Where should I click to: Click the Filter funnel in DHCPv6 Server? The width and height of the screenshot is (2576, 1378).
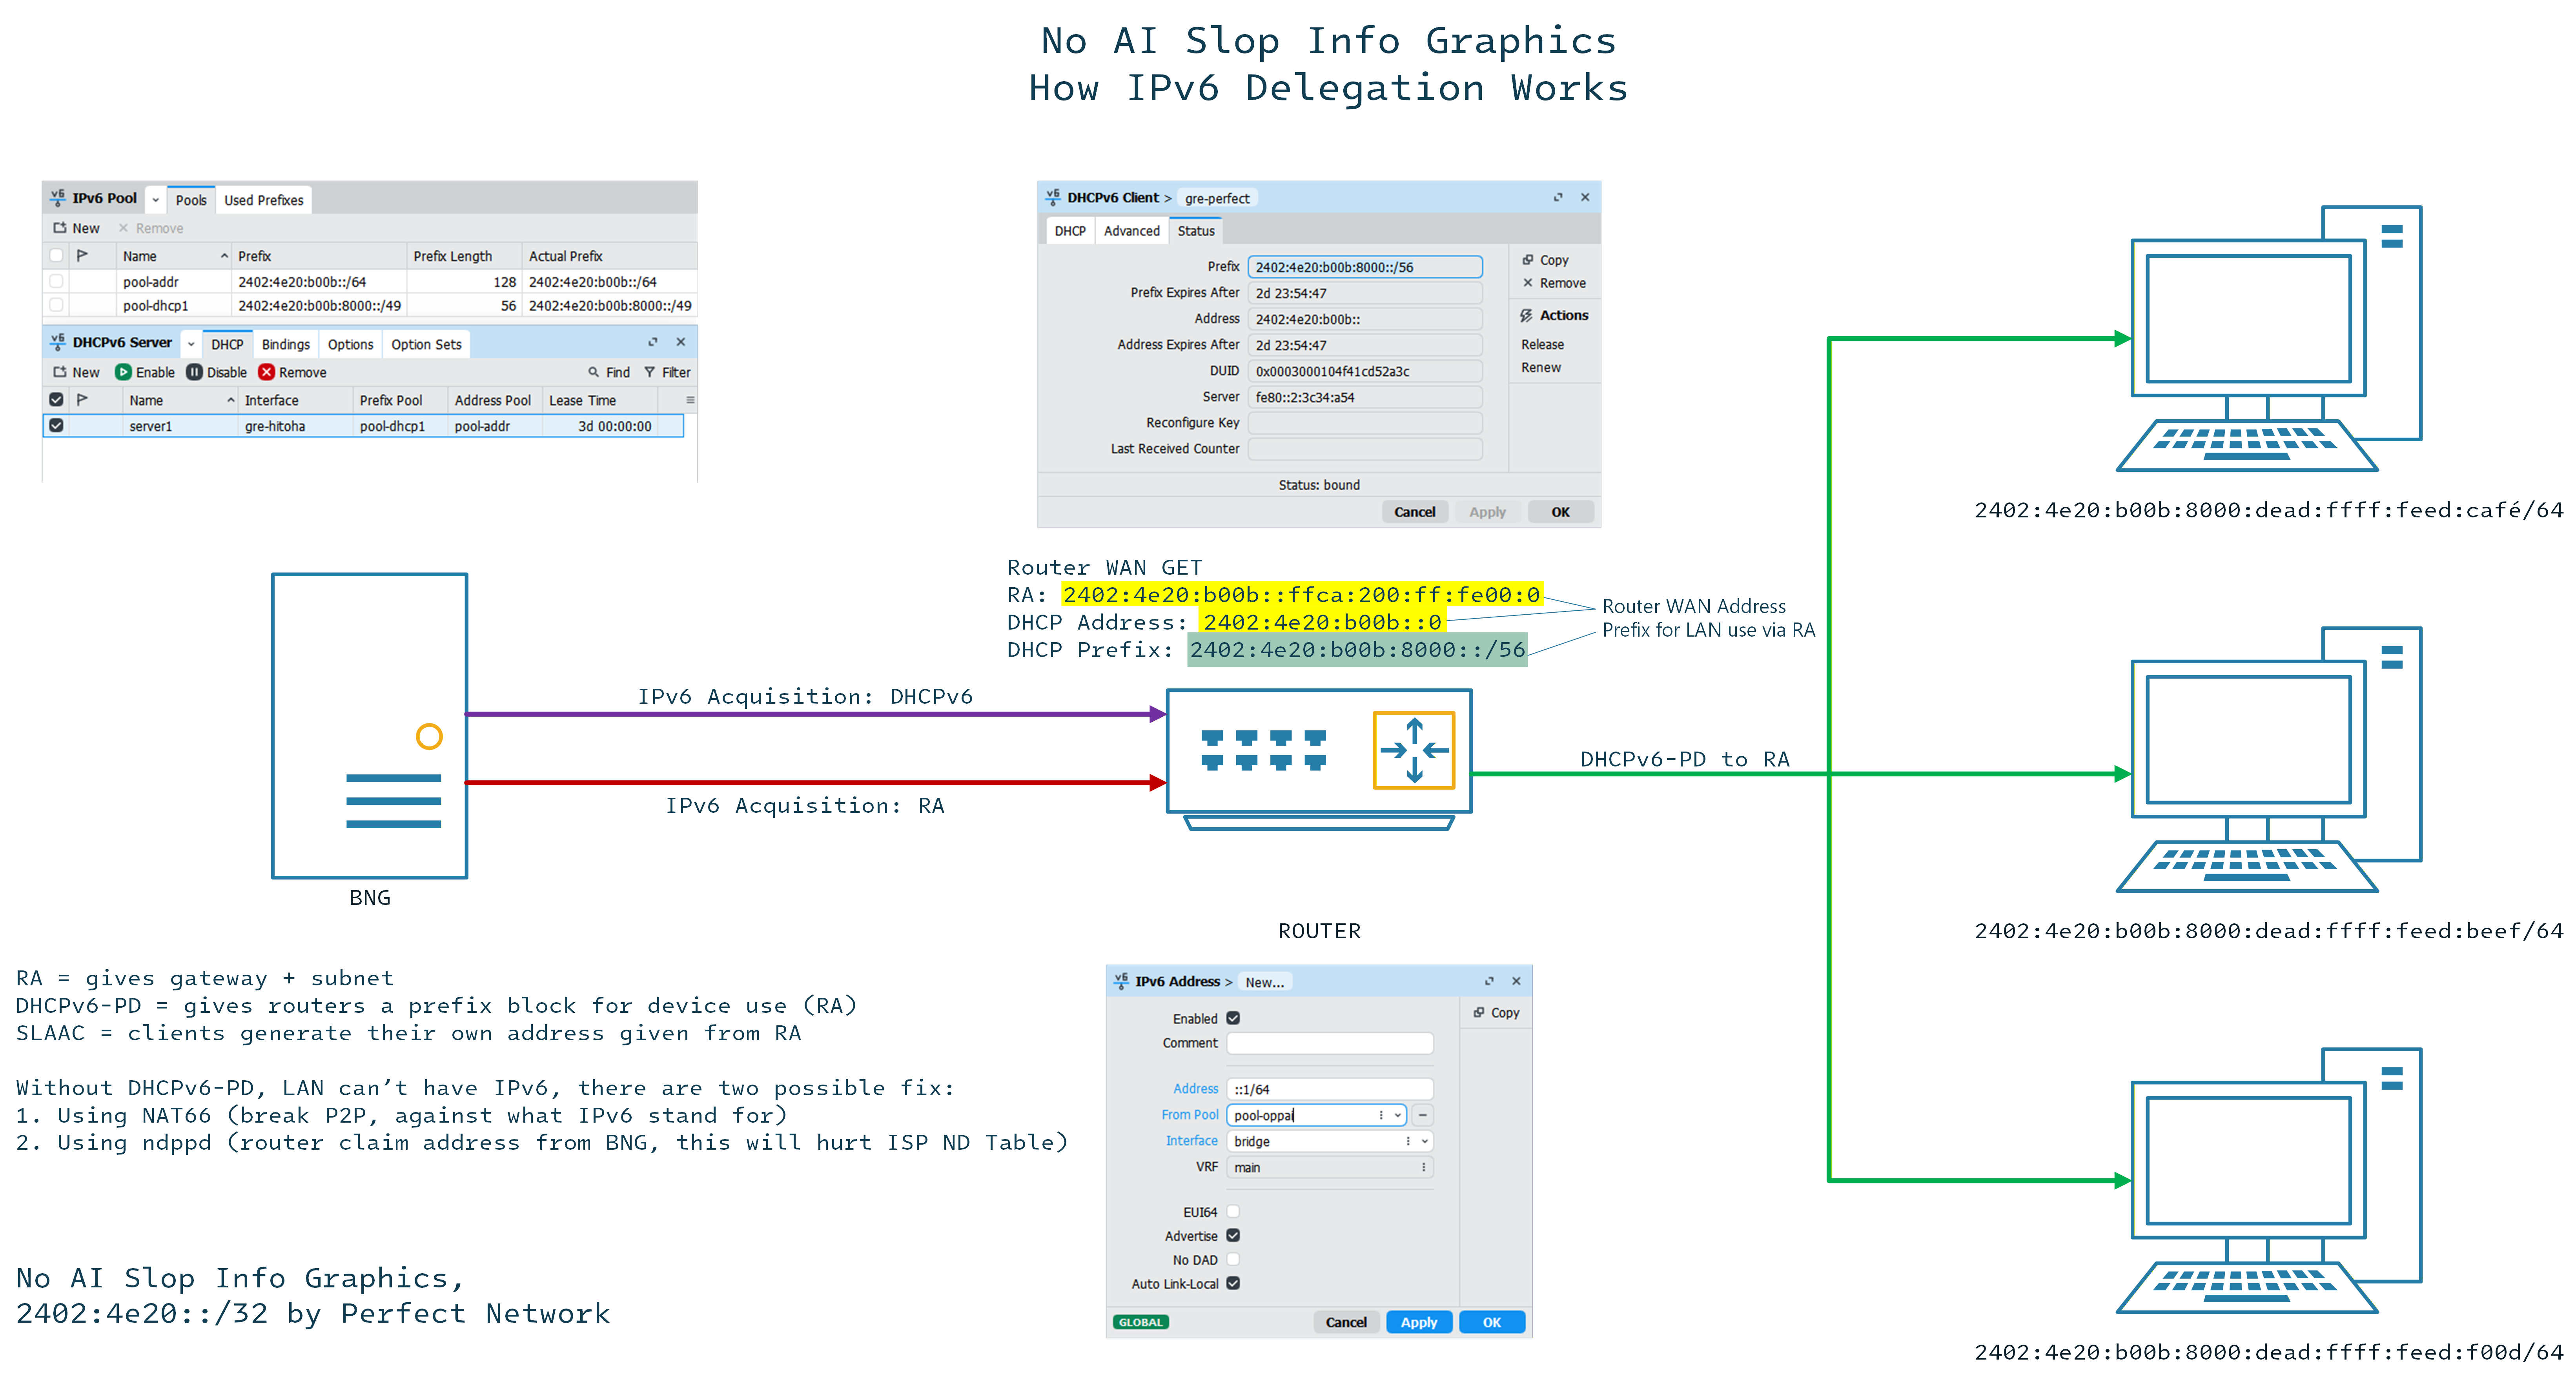tap(650, 372)
